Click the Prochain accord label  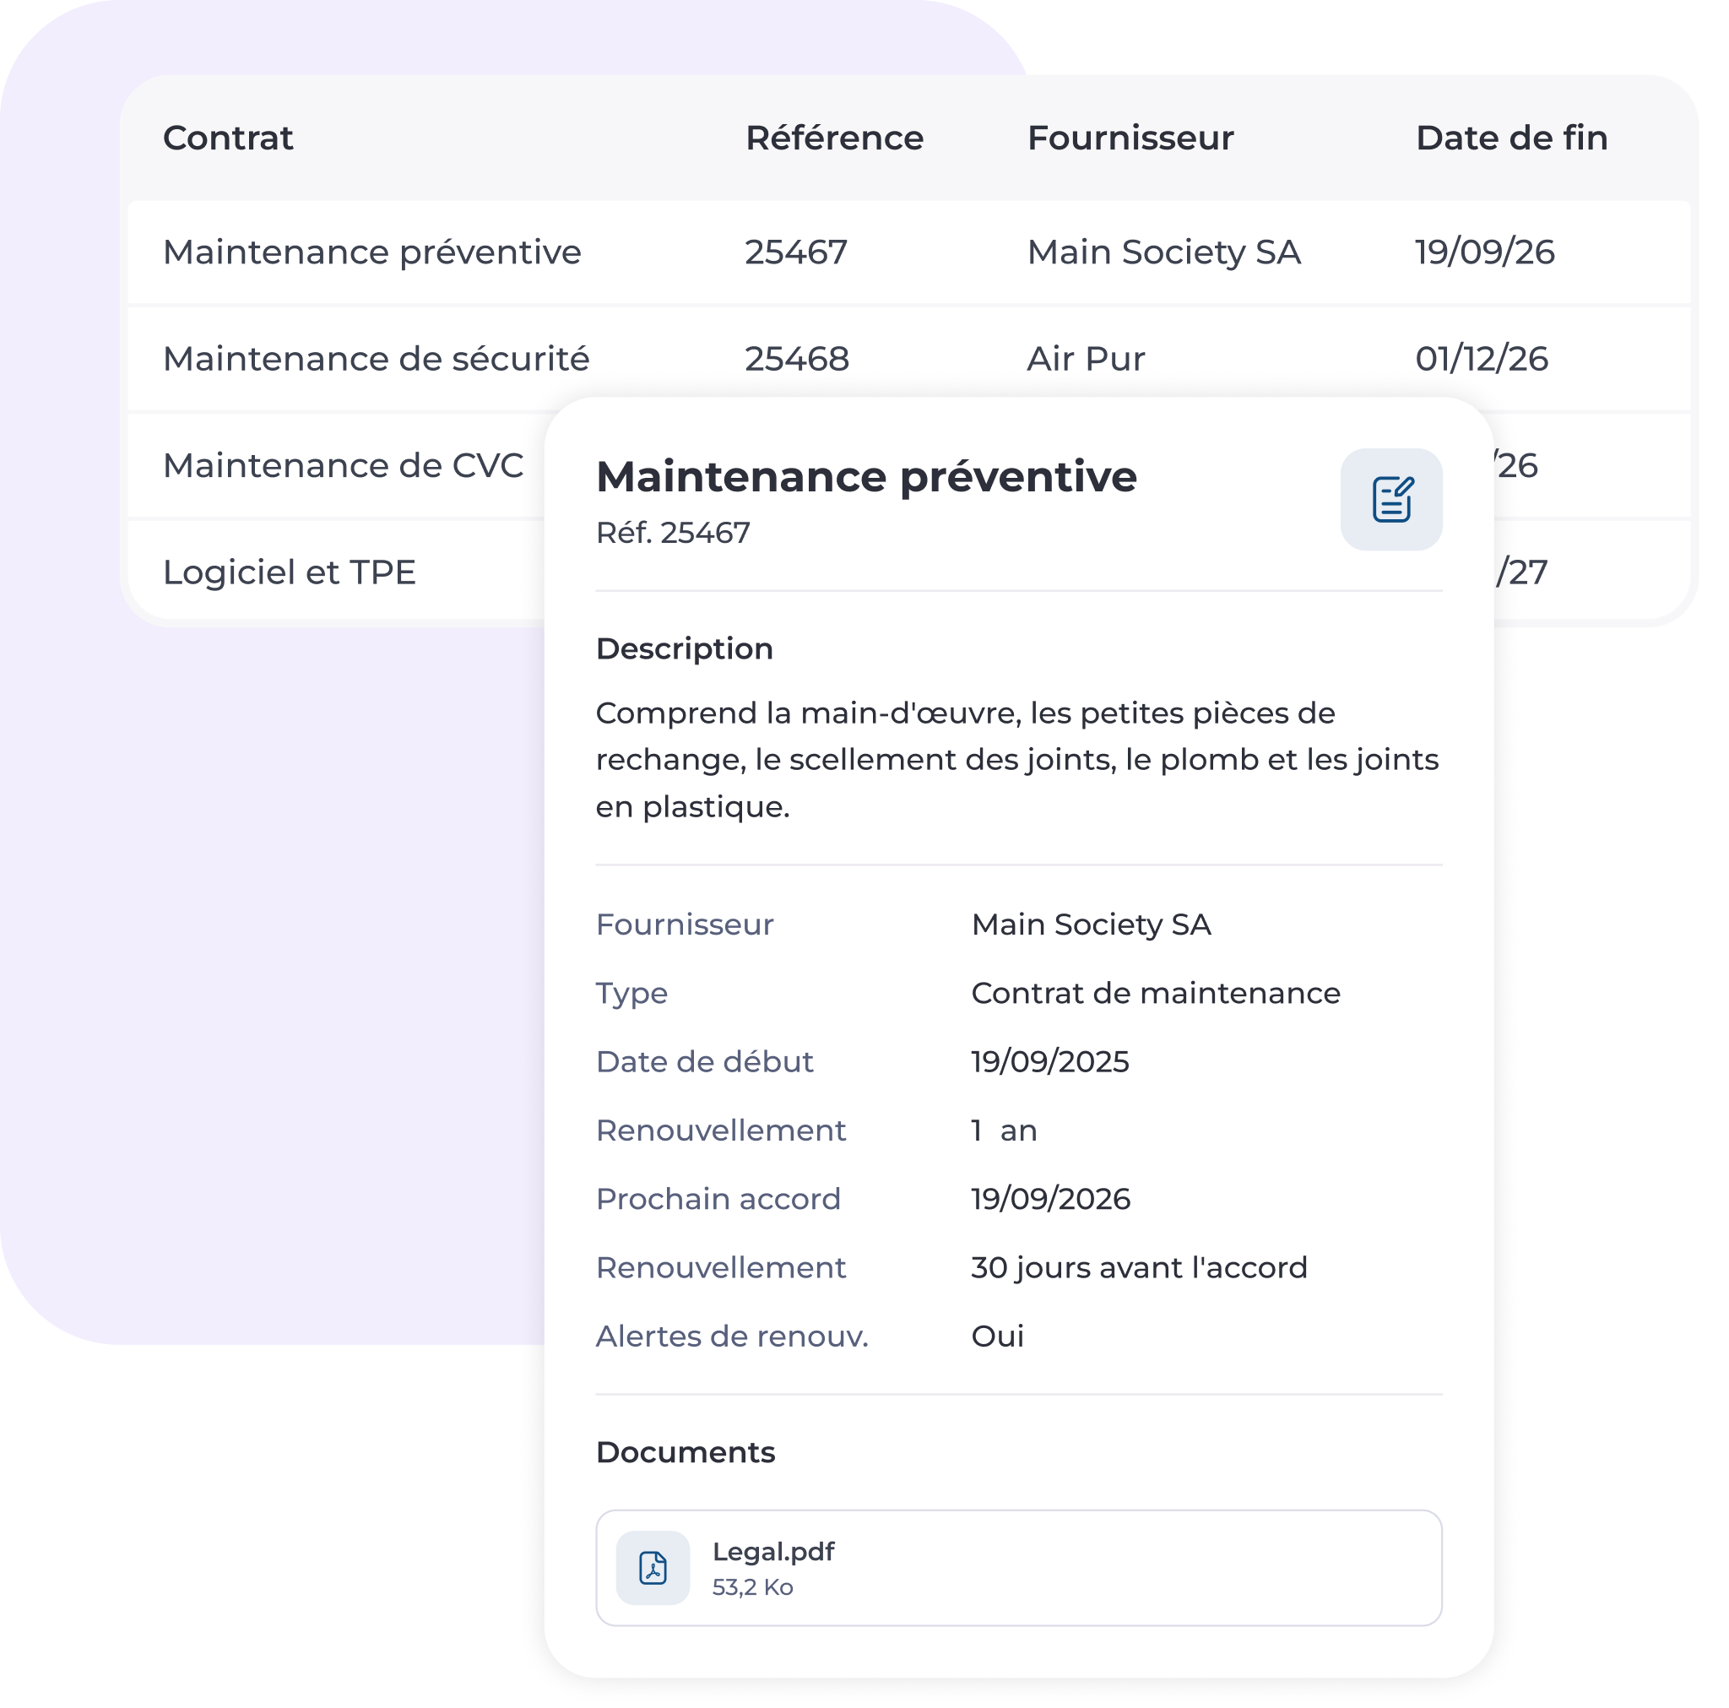pyautogui.click(x=718, y=1199)
